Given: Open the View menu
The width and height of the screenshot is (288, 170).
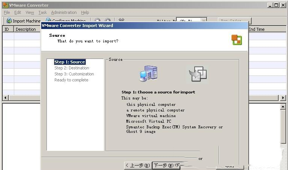Looking at the screenshot, I should point(30,12).
